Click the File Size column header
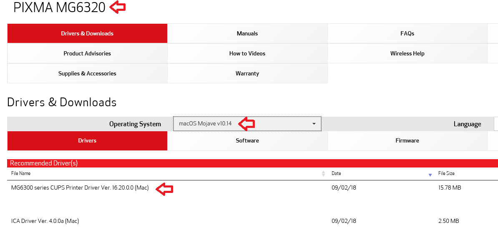Viewport: 498px width, 230px height. [x=446, y=173]
